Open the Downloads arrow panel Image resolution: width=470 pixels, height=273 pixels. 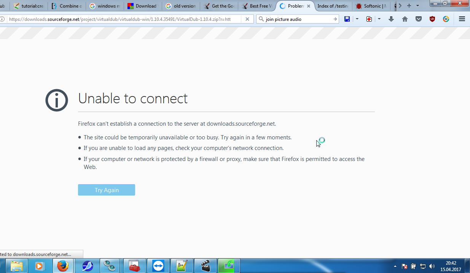pyautogui.click(x=391, y=19)
